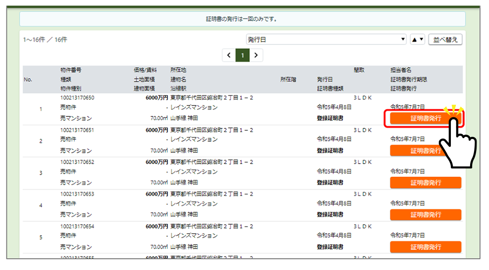
Task: Open the 発行日 sort dropdown
Action: click(x=326, y=39)
